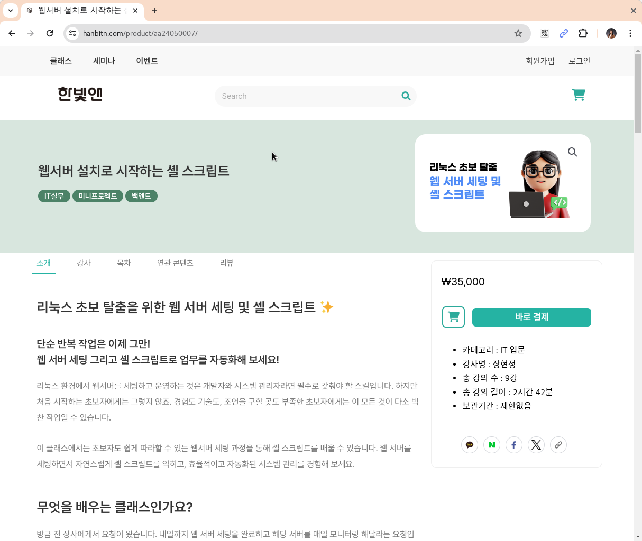Image resolution: width=642 pixels, height=541 pixels.
Task: Bookmark this page with the star icon
Action: [518, 33]
